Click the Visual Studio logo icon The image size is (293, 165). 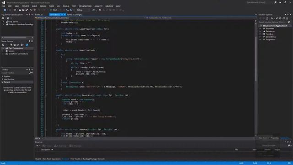point(3,3)
